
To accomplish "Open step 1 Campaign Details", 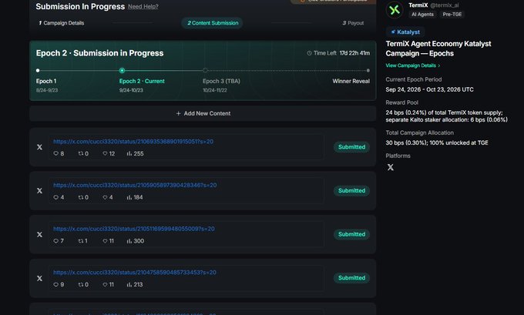I will [x=62, y=23].
